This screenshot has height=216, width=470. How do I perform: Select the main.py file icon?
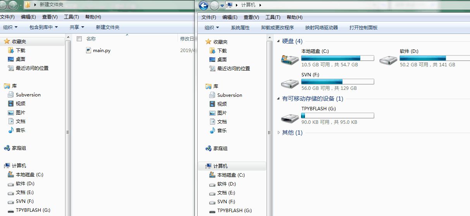(88, 51)
